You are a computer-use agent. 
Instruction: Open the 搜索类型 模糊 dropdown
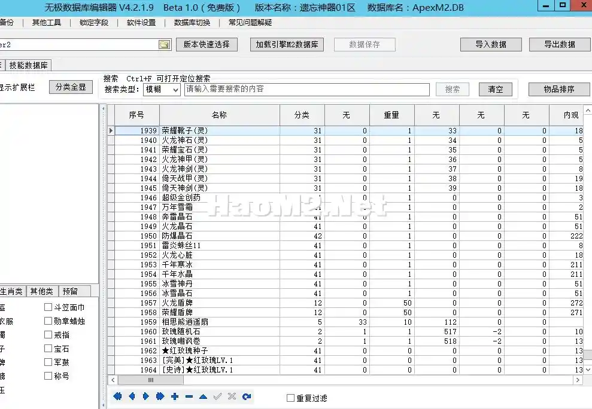(162, 90)
